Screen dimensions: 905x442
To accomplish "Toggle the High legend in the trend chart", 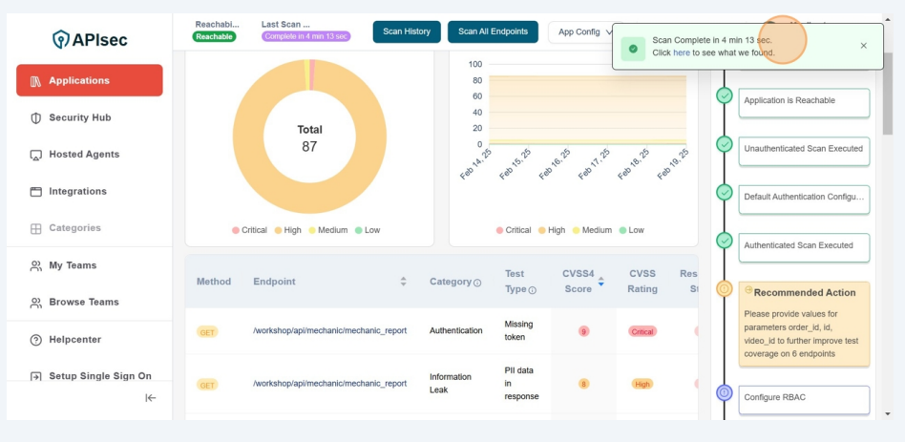I will coord(551,230).
